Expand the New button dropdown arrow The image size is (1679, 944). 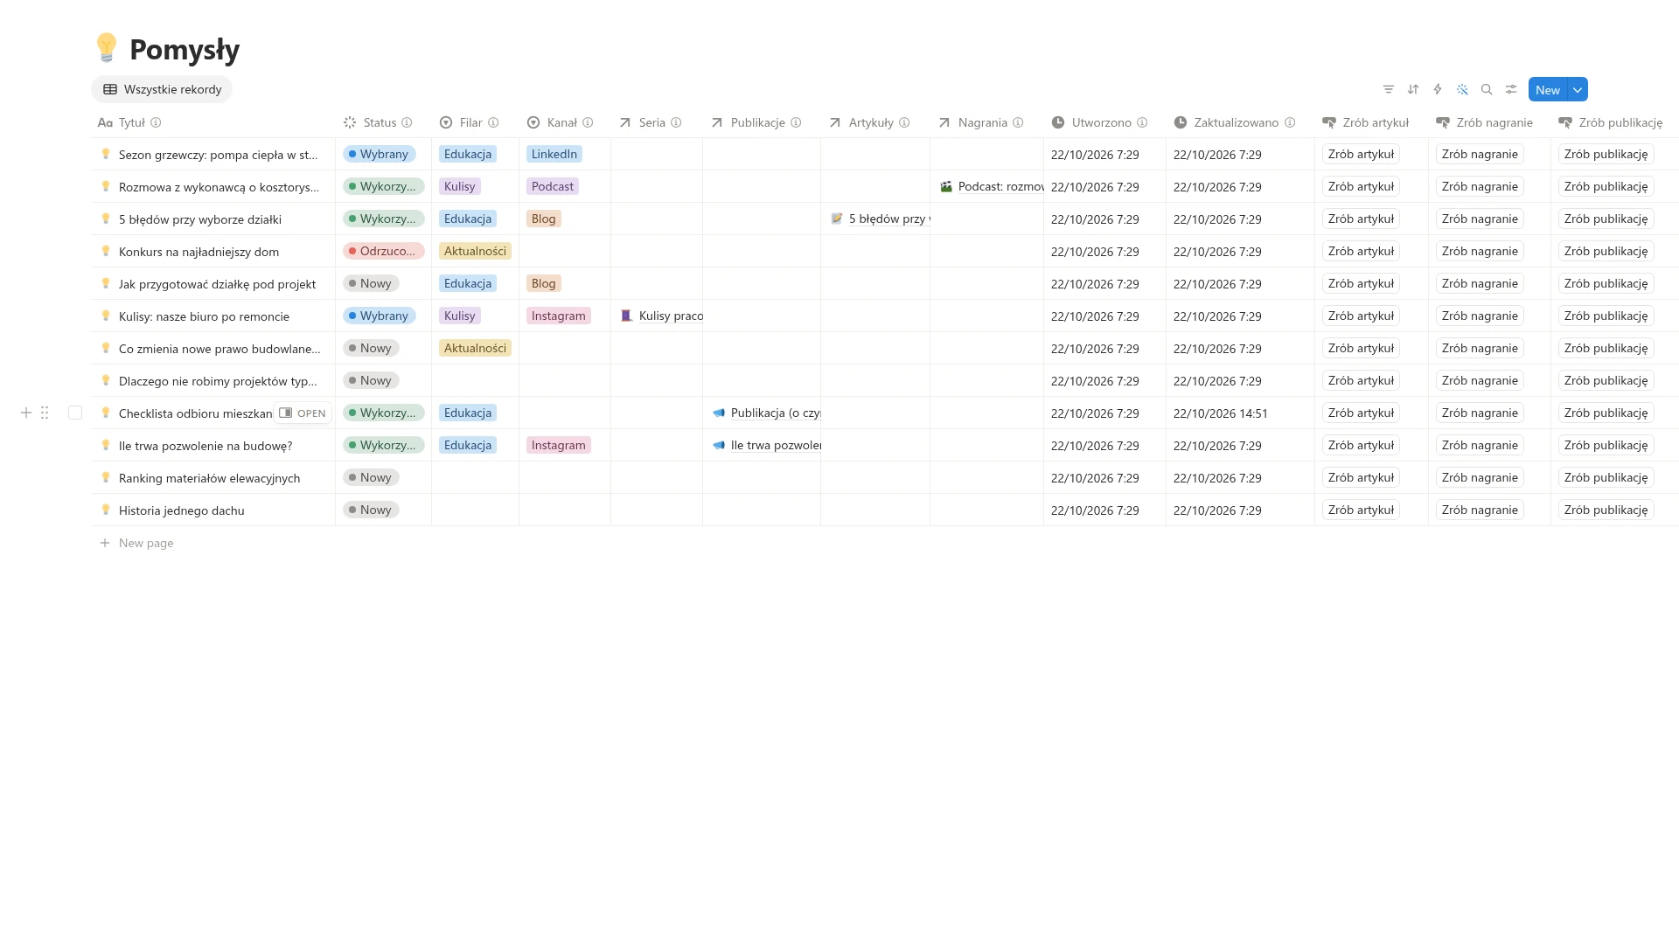click(1578, 89)
